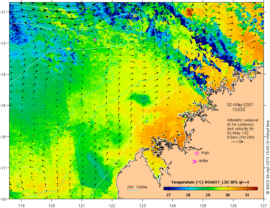Click the '02-May 13Z' legend line

point(238,133)
